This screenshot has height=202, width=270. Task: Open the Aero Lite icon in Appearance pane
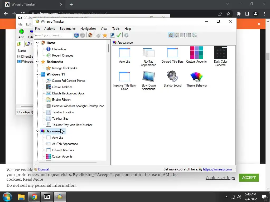click(124, 53)
